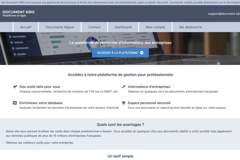
Task: Open the Dashboard tab
Action: click(123, 27)
